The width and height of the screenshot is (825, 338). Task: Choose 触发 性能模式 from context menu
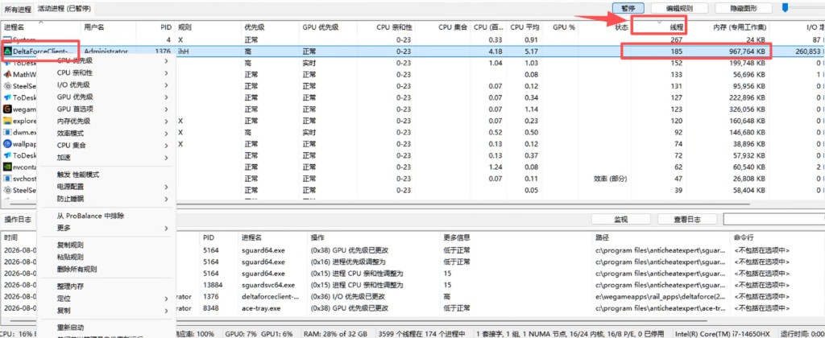106,175
